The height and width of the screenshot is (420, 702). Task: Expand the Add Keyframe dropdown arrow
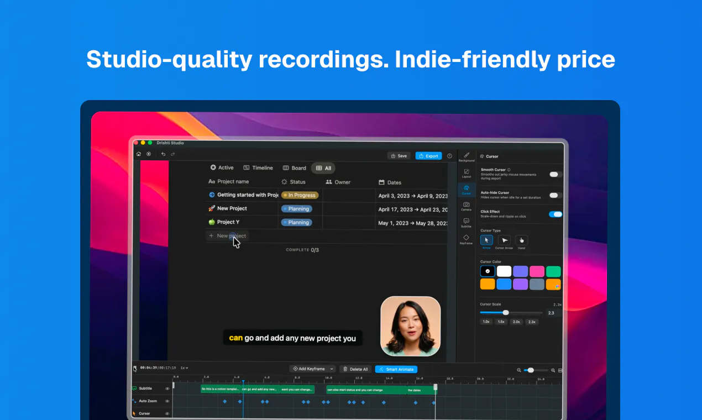pyautogui.click(x=332, y=369)
